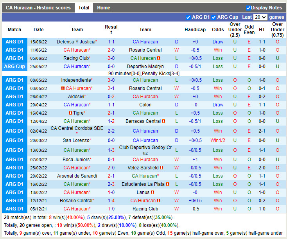Screen dimensions: 287x239
Task: Click red card icon in Racing Club 2-0 row
Action: tap(159, 58)
